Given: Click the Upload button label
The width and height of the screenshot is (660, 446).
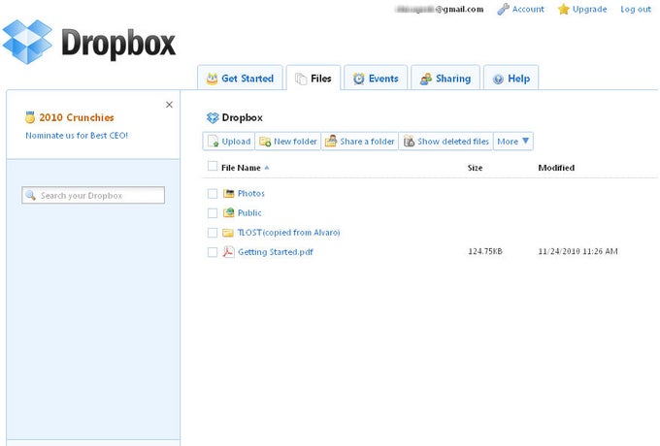Looking at the screenshot, I should coord(236,142).
